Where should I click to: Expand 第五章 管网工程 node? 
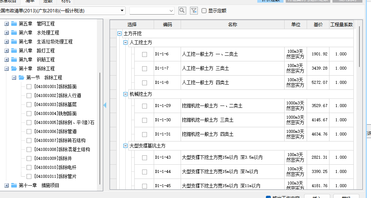coord(7,24)
